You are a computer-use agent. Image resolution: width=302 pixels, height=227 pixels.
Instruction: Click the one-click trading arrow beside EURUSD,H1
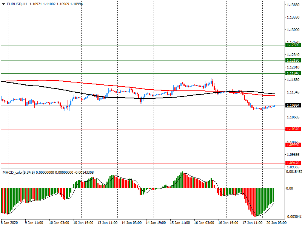click(3, 4)
